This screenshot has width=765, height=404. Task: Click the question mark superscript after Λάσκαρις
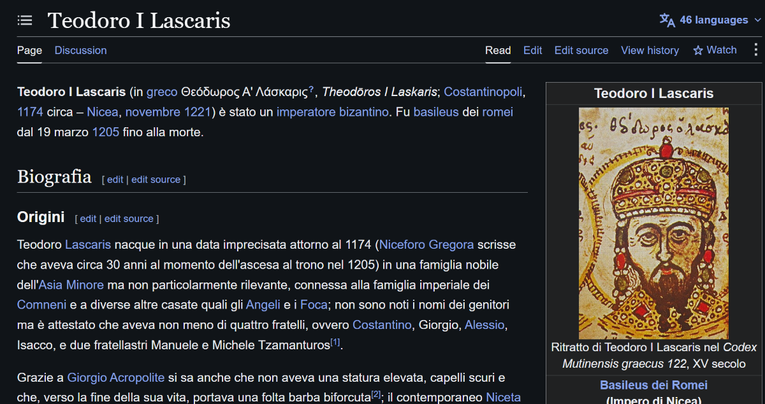[311, 89]
